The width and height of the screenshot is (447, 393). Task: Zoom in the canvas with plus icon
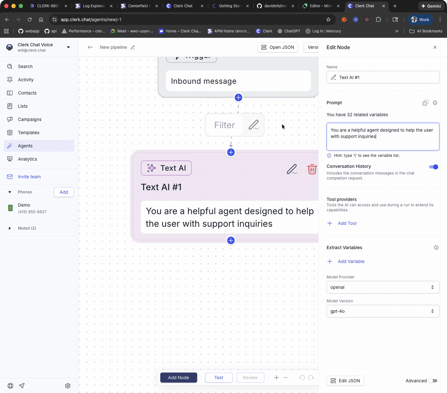point(276,378)
